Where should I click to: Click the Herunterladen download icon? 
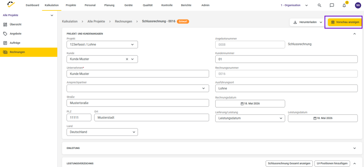click(295, 22)
